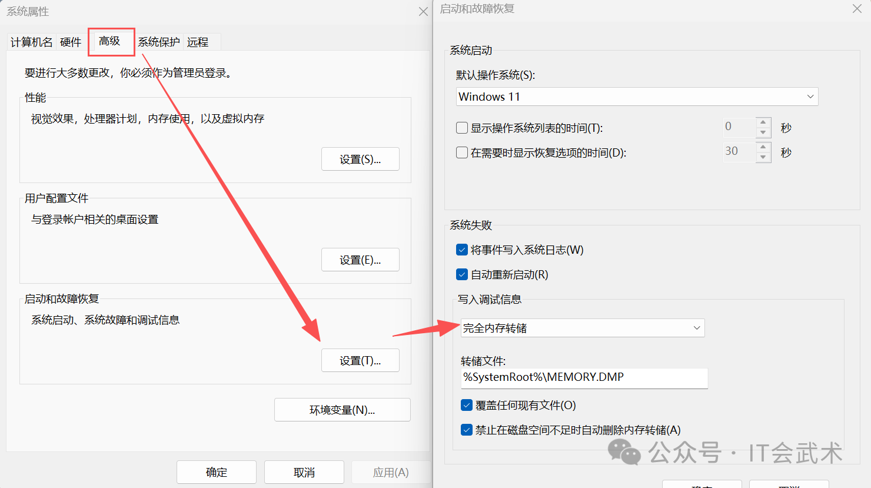Toggle 禁止在磁盘空间不足时自动删除内存转储 checkbox
Image resolution: width=871 pixels, height=488 pixels.
pos(467,430)
